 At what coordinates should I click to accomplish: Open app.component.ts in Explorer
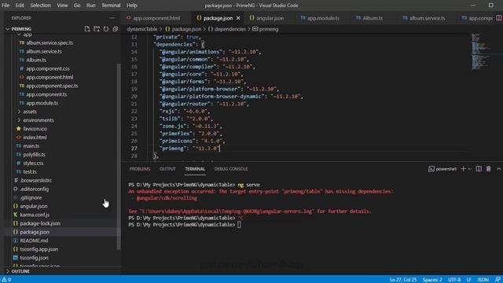pyautogui.click(x=46, y=94)
